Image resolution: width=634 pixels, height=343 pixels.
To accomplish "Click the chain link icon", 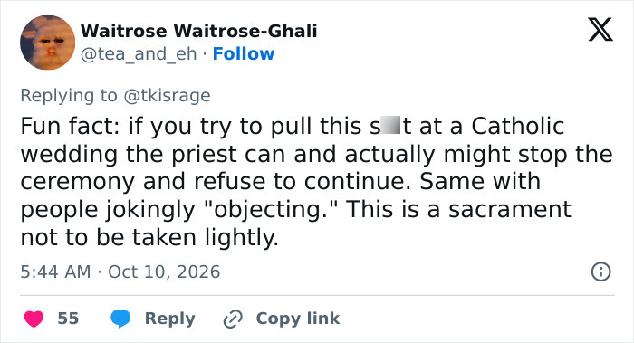I will [x=233, y=319].
